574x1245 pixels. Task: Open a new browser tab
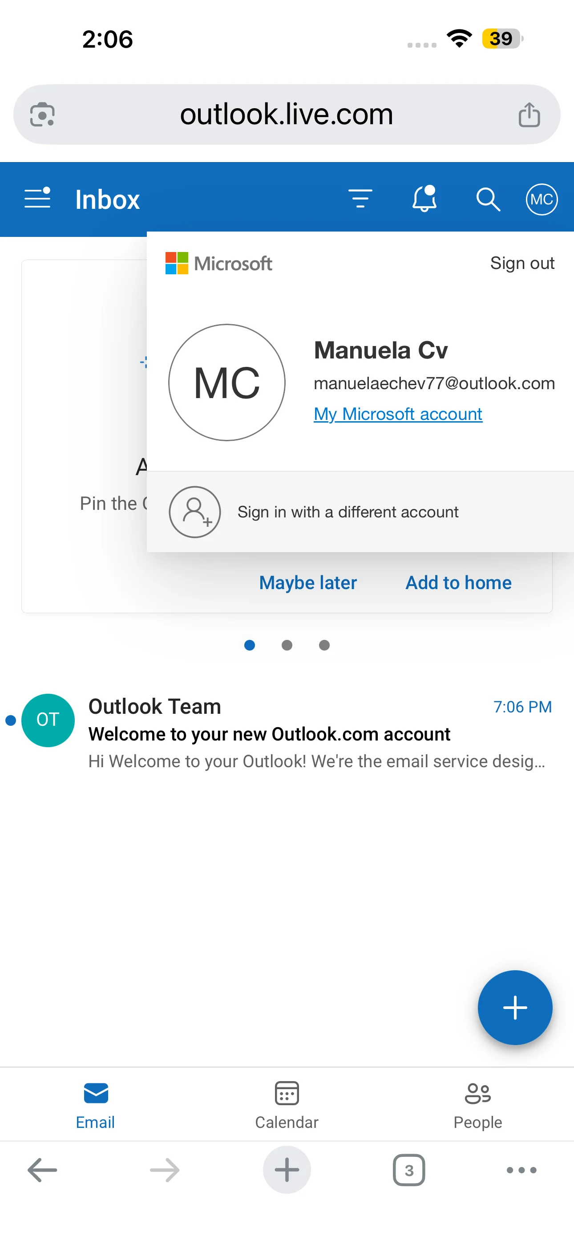coord(287,1170)
